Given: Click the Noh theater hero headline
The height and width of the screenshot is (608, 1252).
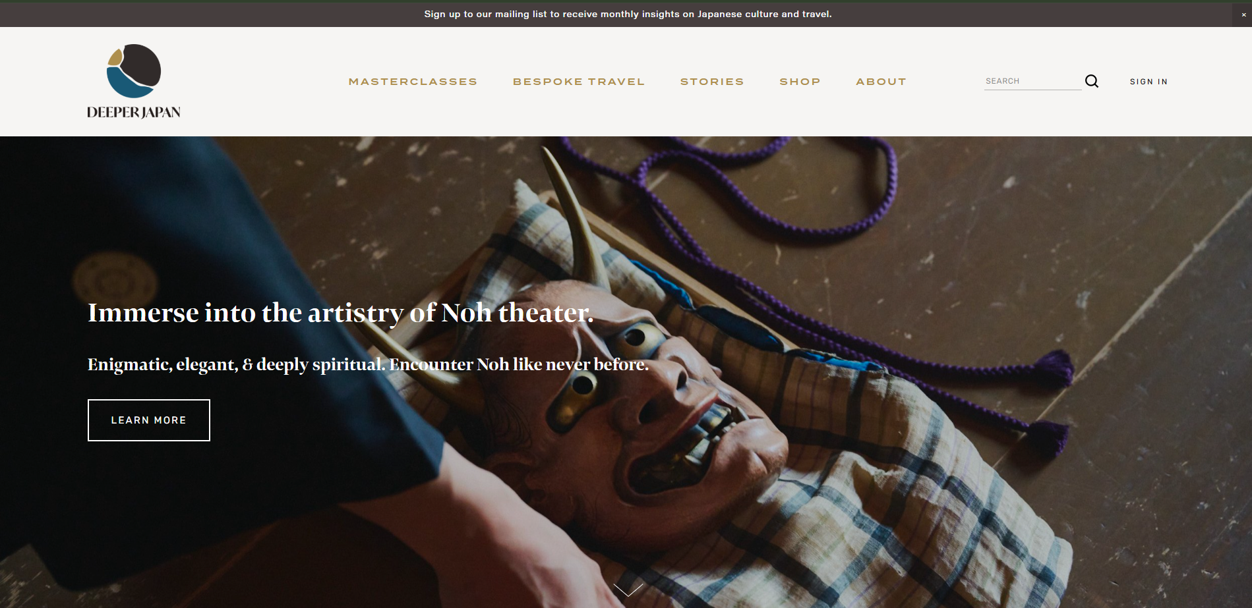Looking at the screenshot, I should pyautogui.click(x=341, y=313).
